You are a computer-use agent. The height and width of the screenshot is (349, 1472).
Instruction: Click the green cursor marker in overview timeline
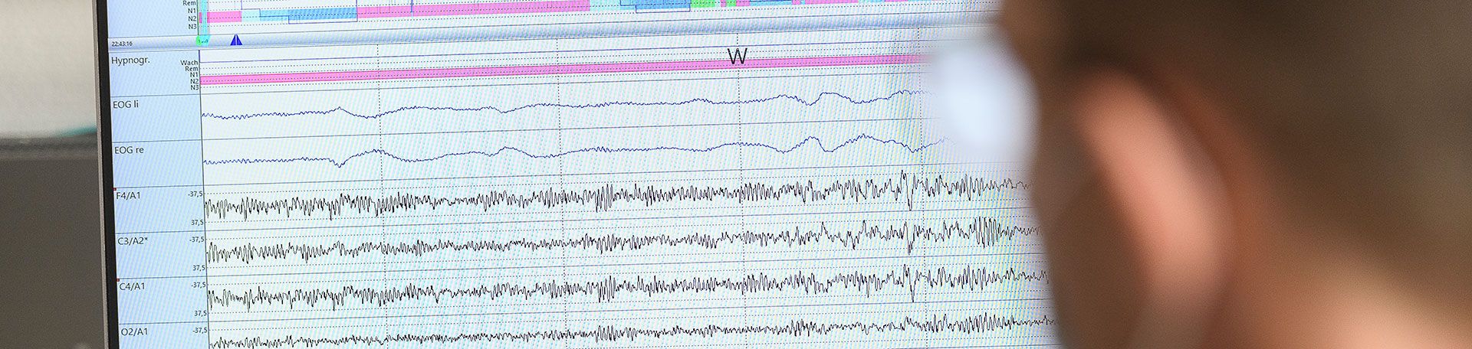pos(202,39)
